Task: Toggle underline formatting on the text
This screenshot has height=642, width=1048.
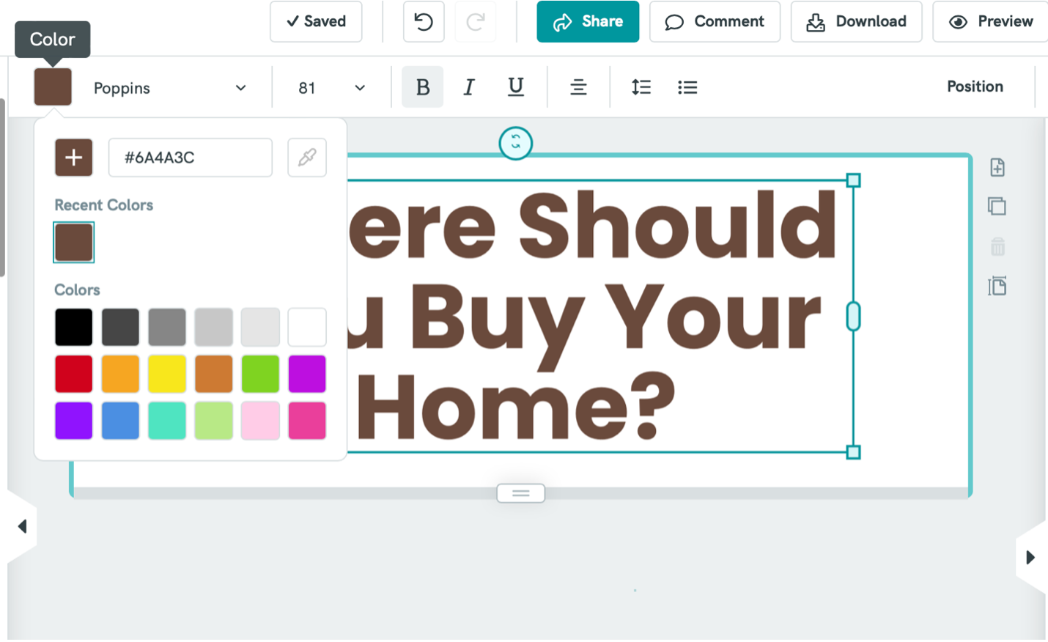Action: tap(516, 86)
